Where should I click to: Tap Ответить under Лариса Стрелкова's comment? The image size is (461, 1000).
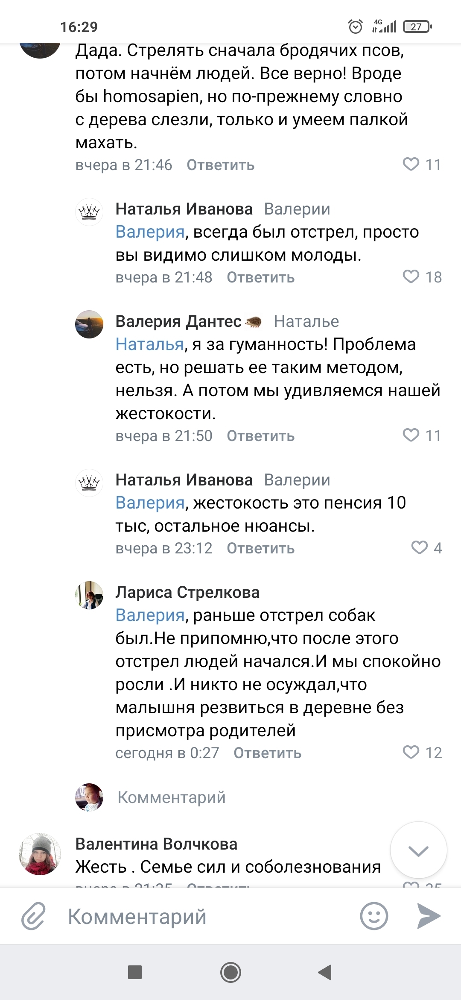pyautogui.click(x=267, y=753)
